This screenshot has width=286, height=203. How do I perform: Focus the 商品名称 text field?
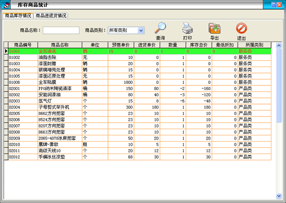(x=61, y=30)
